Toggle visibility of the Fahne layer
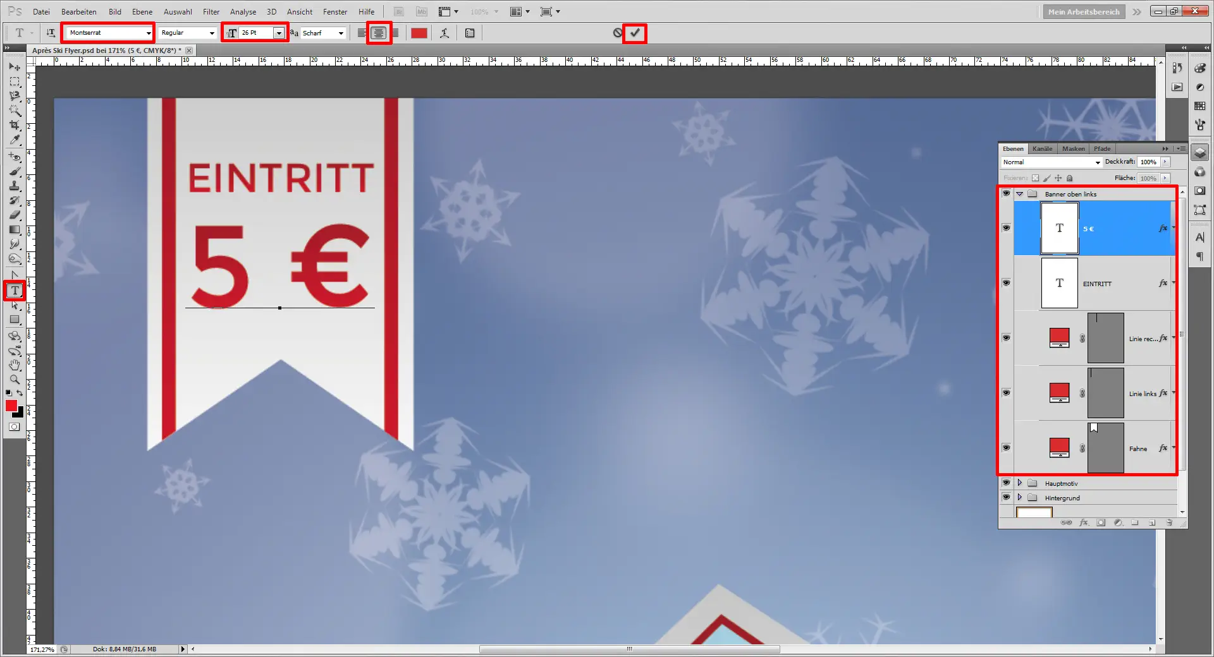This screenshot has height=657, width=1214. point(1006,449)
